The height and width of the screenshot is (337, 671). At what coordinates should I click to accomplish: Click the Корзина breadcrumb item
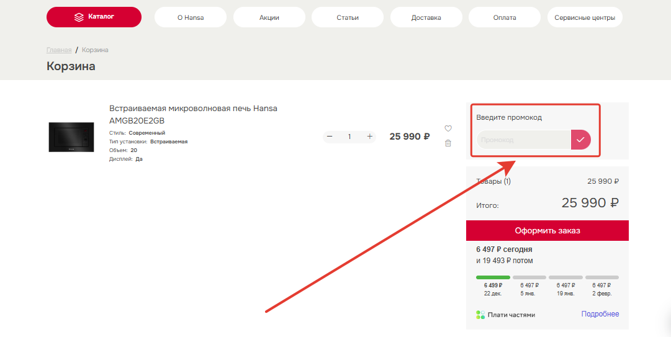click(x=95, y=50)
